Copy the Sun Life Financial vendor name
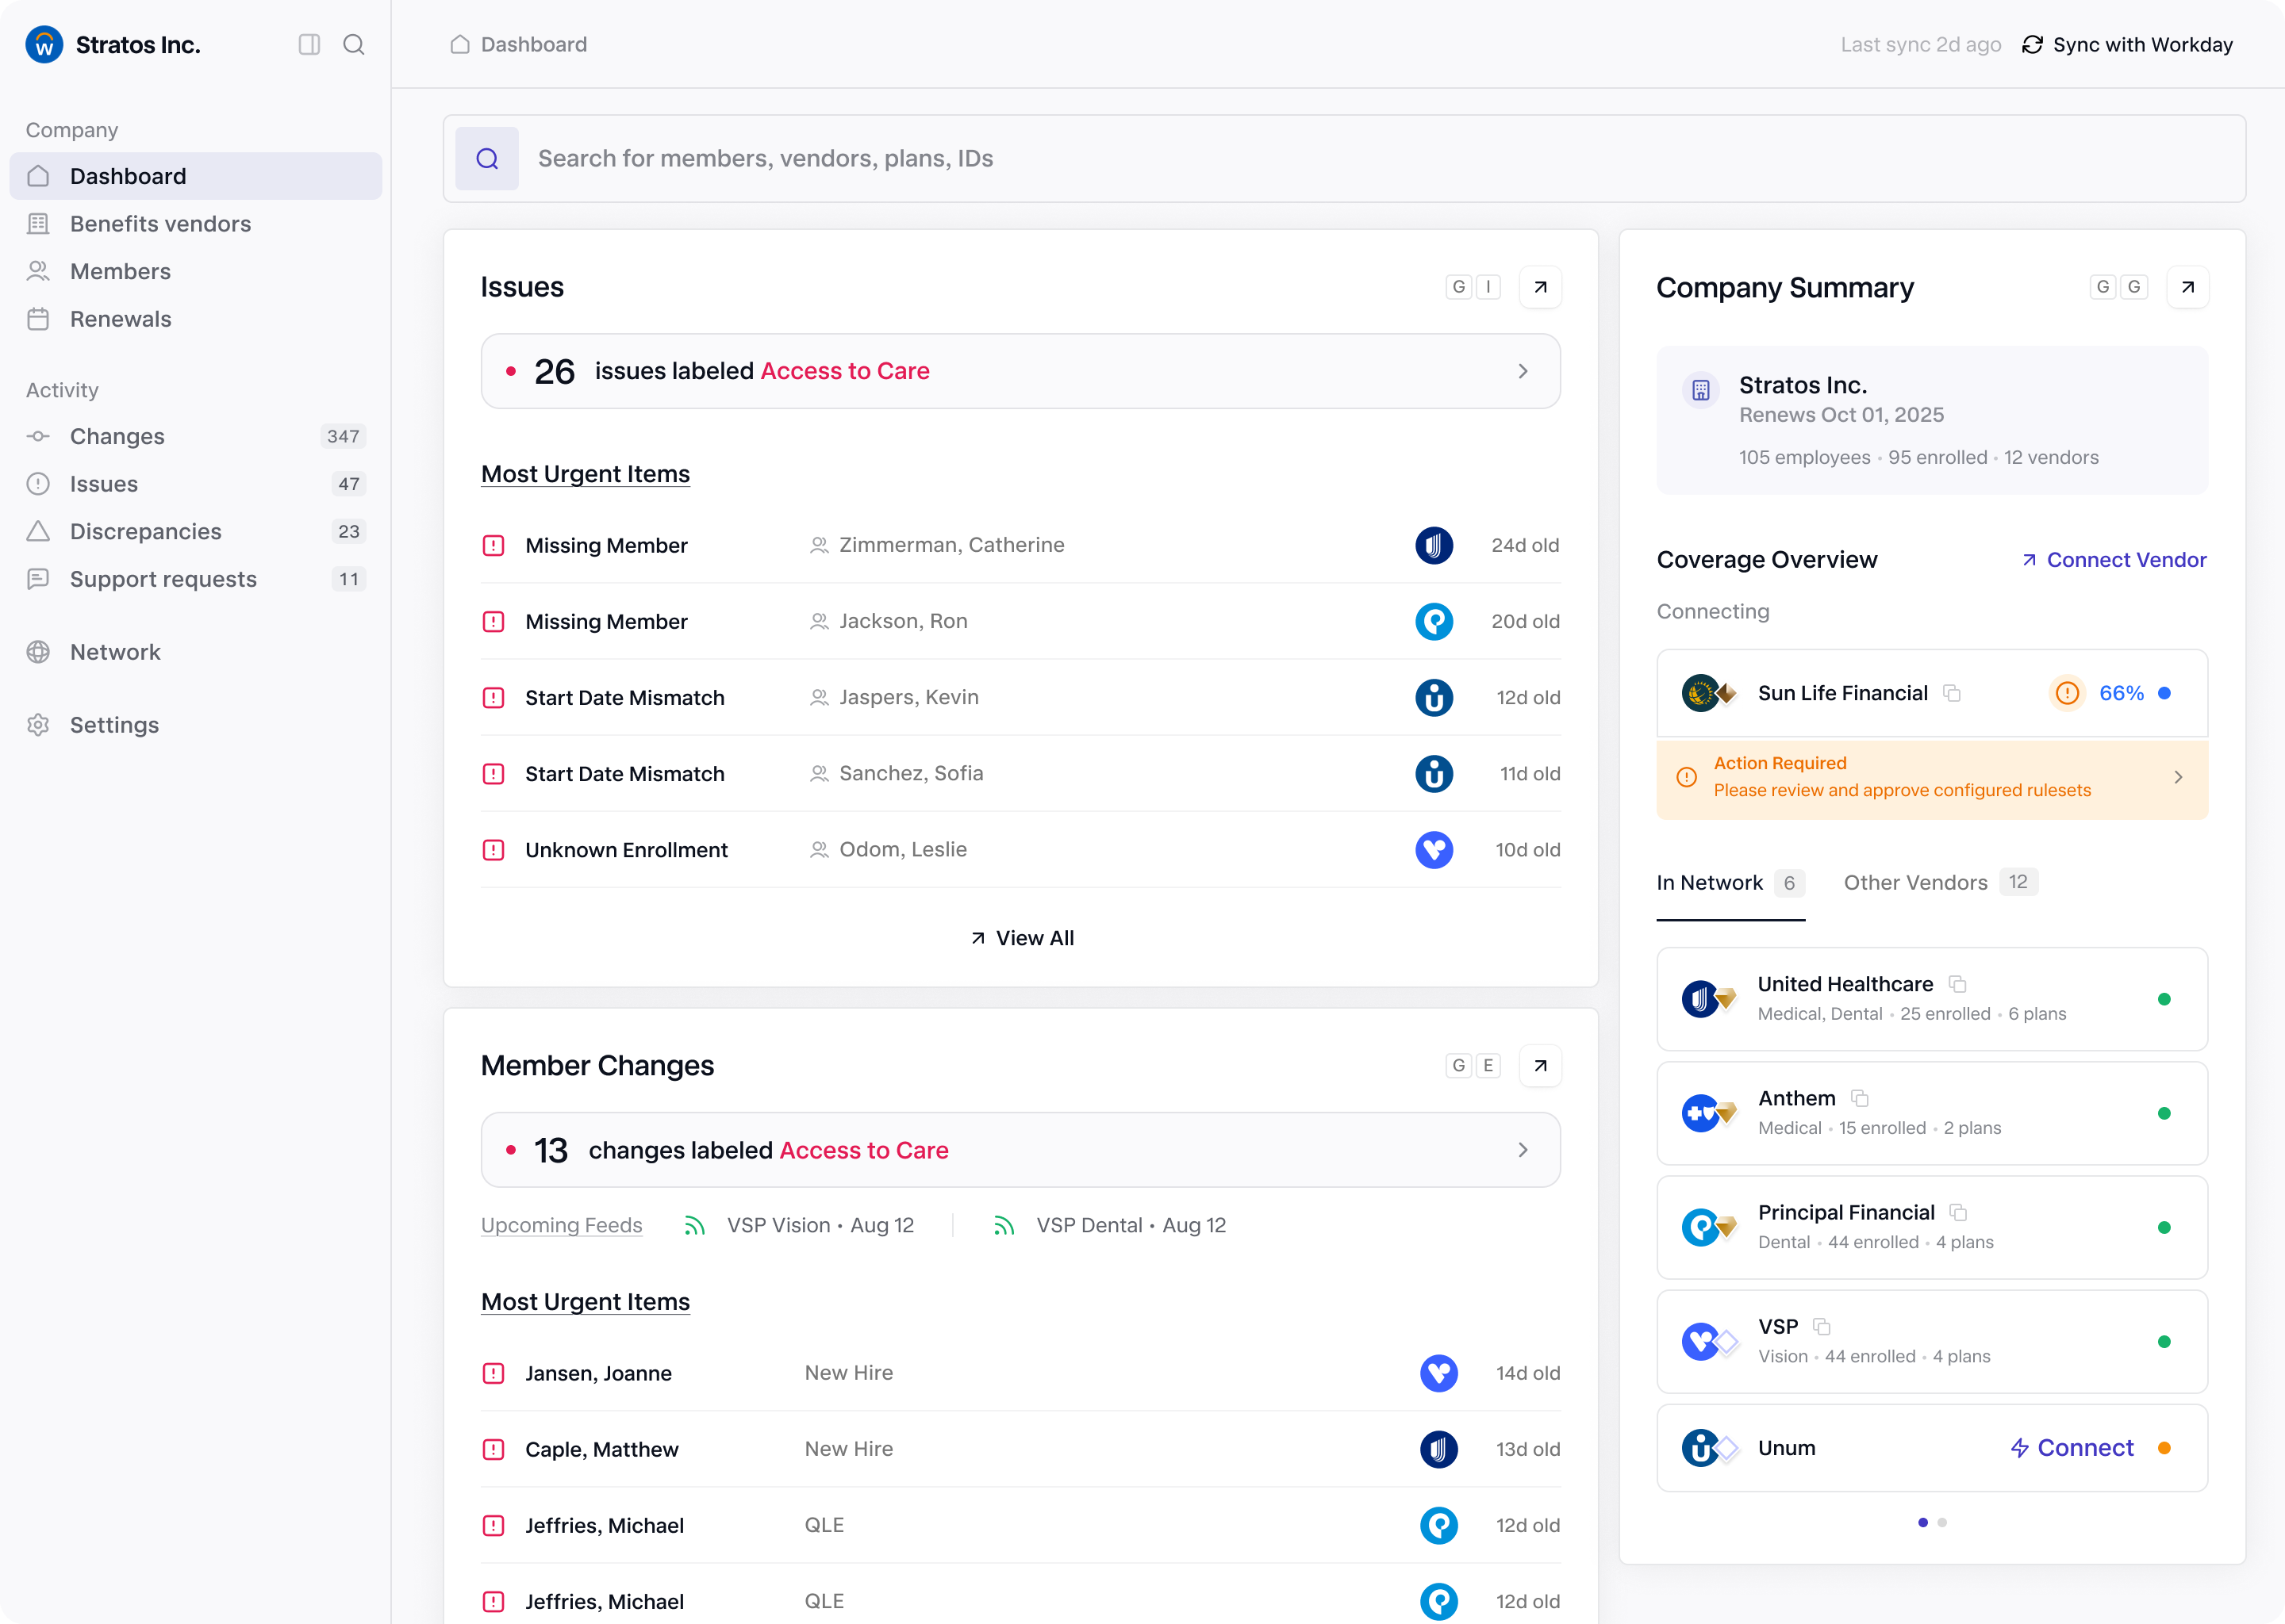2285x1624 pixels. click(x=1952, y=693)
